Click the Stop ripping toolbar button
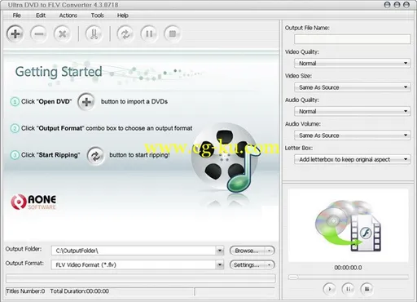Viewport: 417px width, 302px height. (173, 34)
